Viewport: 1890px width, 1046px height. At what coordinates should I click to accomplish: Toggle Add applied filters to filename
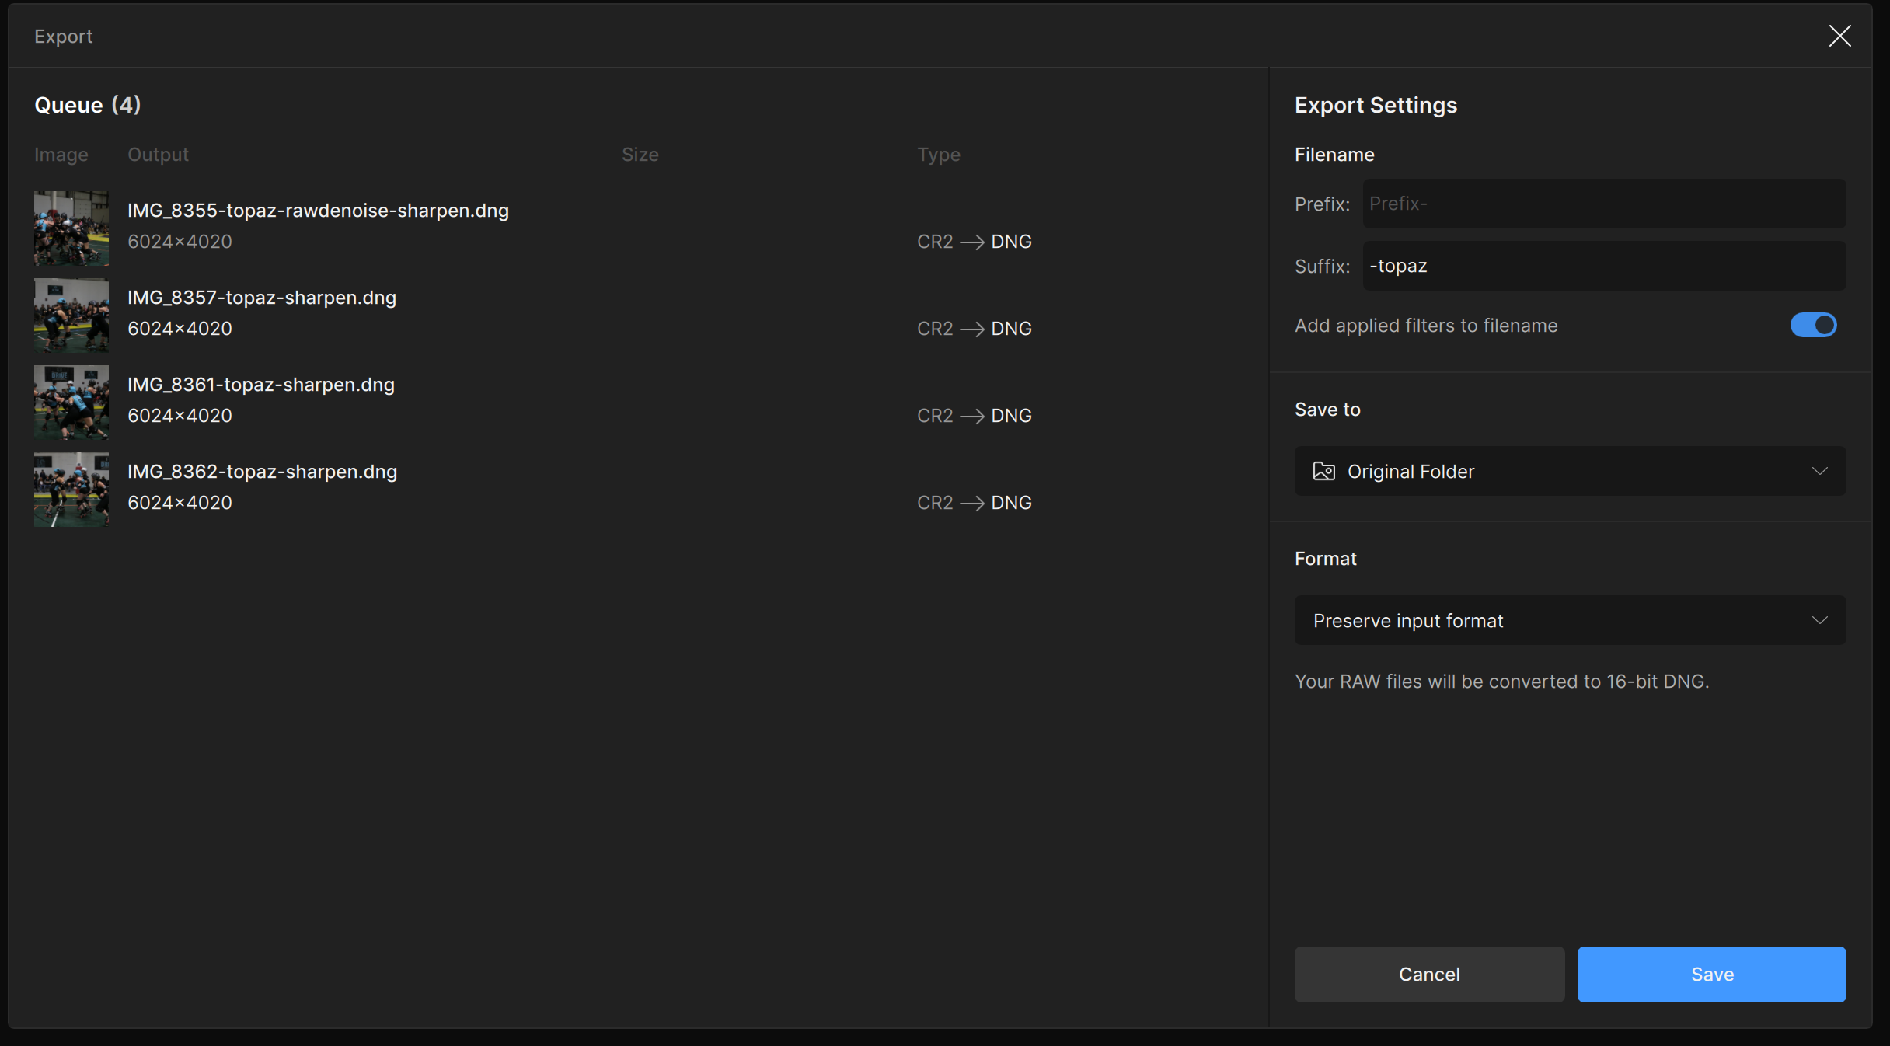click(1813, 325)
